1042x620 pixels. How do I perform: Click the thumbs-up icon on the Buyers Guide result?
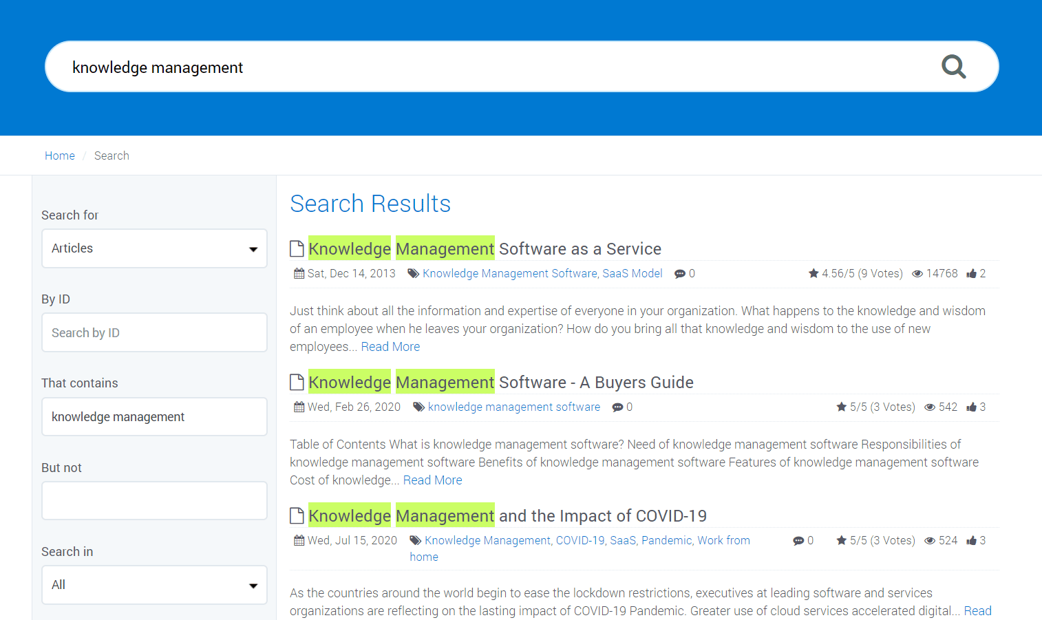pos(972,407)
